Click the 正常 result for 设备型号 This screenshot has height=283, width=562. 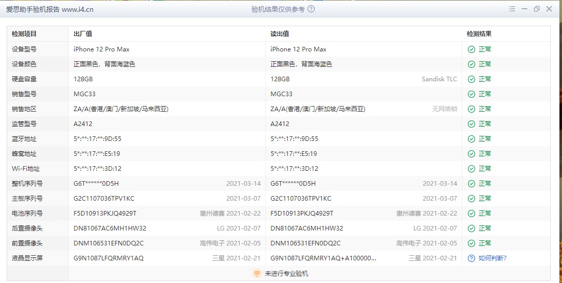(485, 49)
